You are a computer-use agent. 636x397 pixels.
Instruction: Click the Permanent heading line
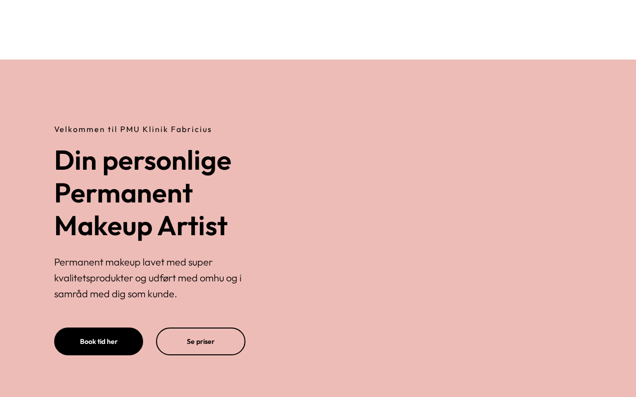(123, 193)
